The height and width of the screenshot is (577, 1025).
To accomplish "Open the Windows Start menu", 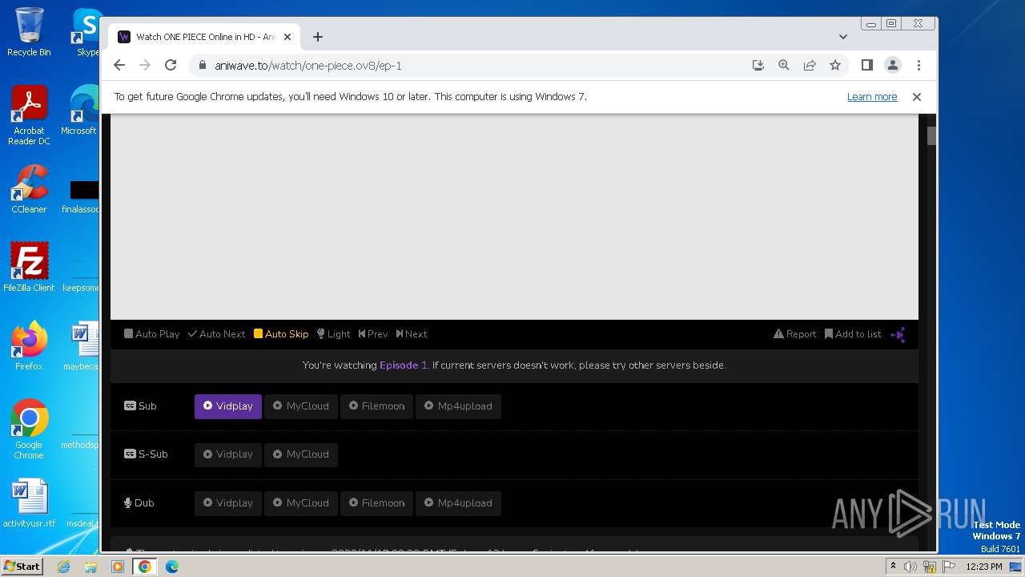I will coord(22,567).
